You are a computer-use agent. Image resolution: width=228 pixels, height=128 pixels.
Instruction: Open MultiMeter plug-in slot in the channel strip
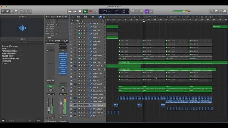pyautogui.click(x=63, y=74)
